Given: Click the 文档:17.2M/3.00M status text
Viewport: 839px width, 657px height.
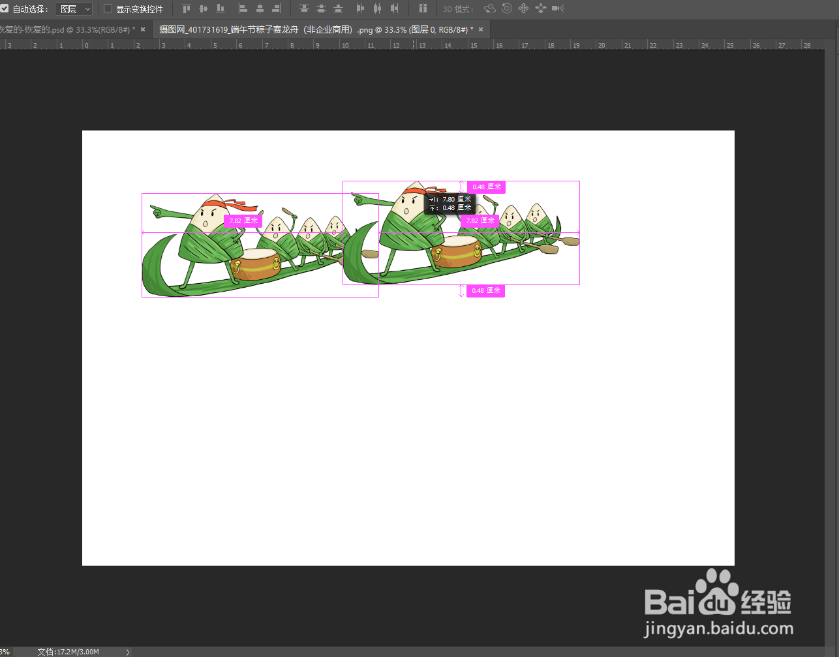Looking at the screenshot, I should tap(69, 652).
